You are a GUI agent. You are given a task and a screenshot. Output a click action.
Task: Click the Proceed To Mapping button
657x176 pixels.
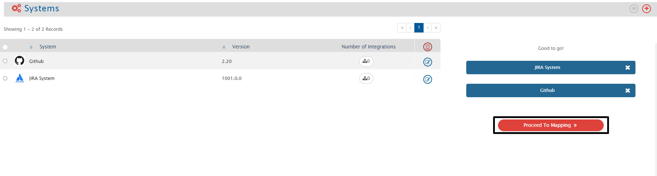(x=550, y=125)
